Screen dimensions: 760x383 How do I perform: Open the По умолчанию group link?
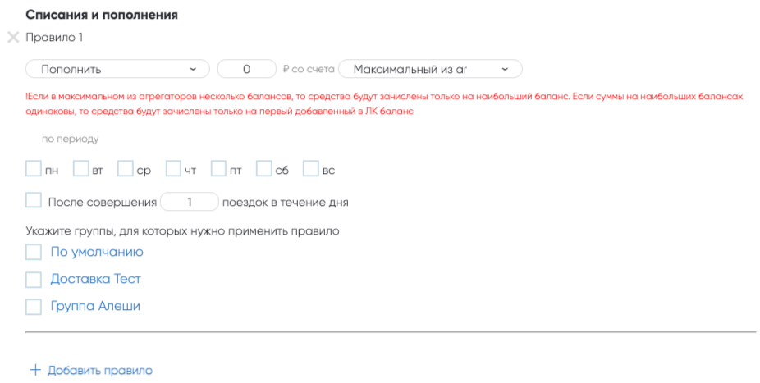tap(97, 253)
